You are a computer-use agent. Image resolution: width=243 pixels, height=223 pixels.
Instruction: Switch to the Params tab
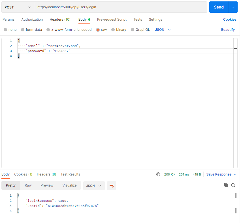[x=8, y=20]
